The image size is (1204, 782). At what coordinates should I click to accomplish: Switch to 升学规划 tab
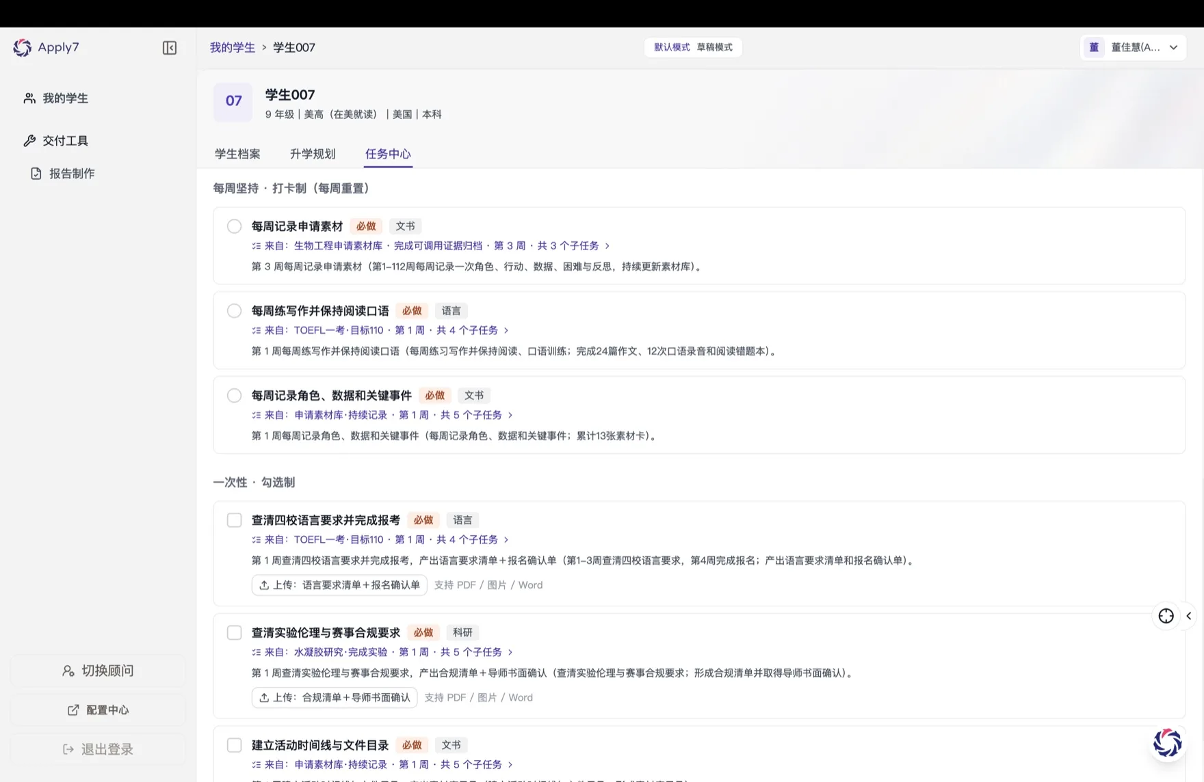pos(313,154)
